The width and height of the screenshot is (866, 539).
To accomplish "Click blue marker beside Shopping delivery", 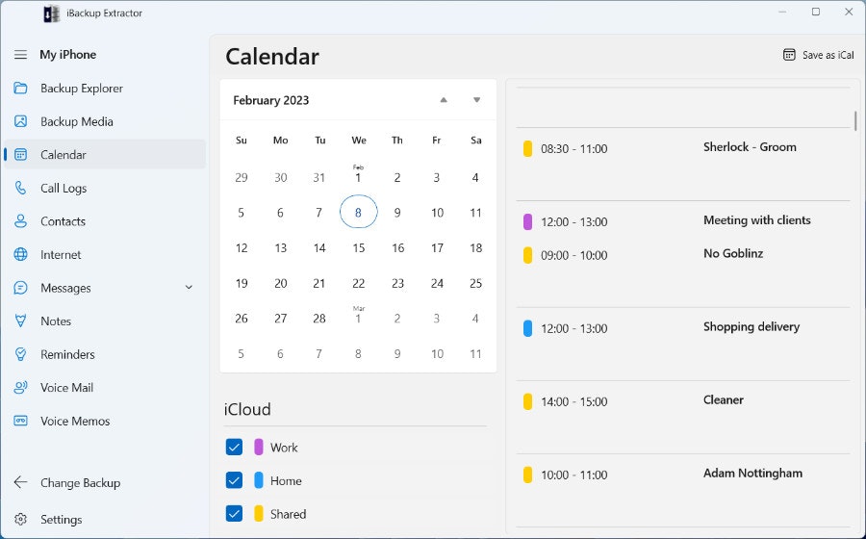I will [527, 328].
